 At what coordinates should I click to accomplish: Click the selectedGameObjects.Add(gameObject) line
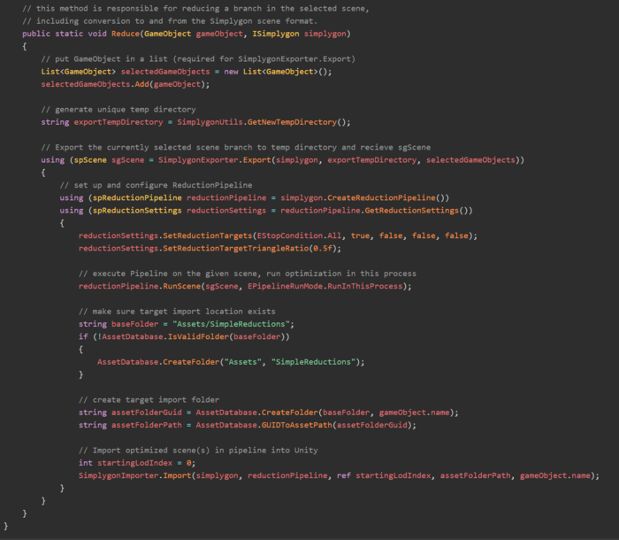tap(126, 84)
